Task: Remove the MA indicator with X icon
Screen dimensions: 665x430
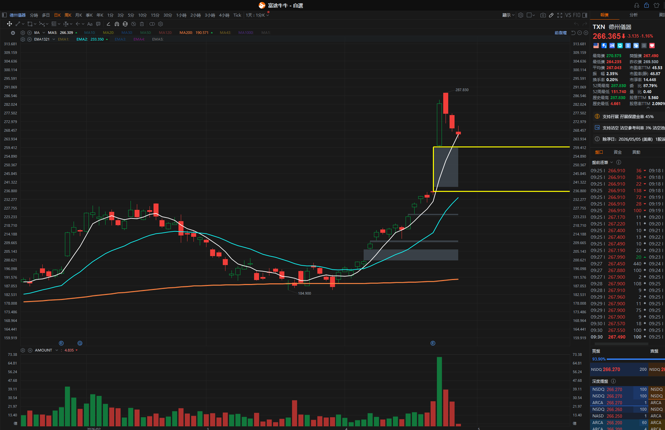Action: click(x=29, y=33)
